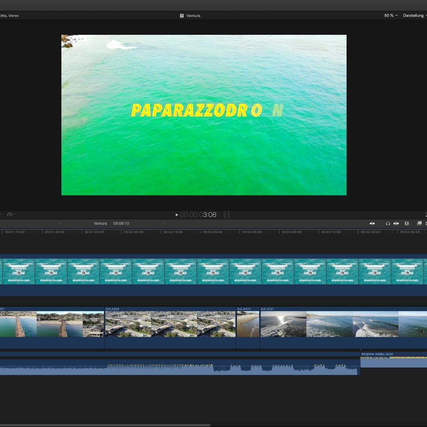Click the Ventura title at viewer top
Image resolution: width=427 pixels, height=427 pixels.
point(194,16)
